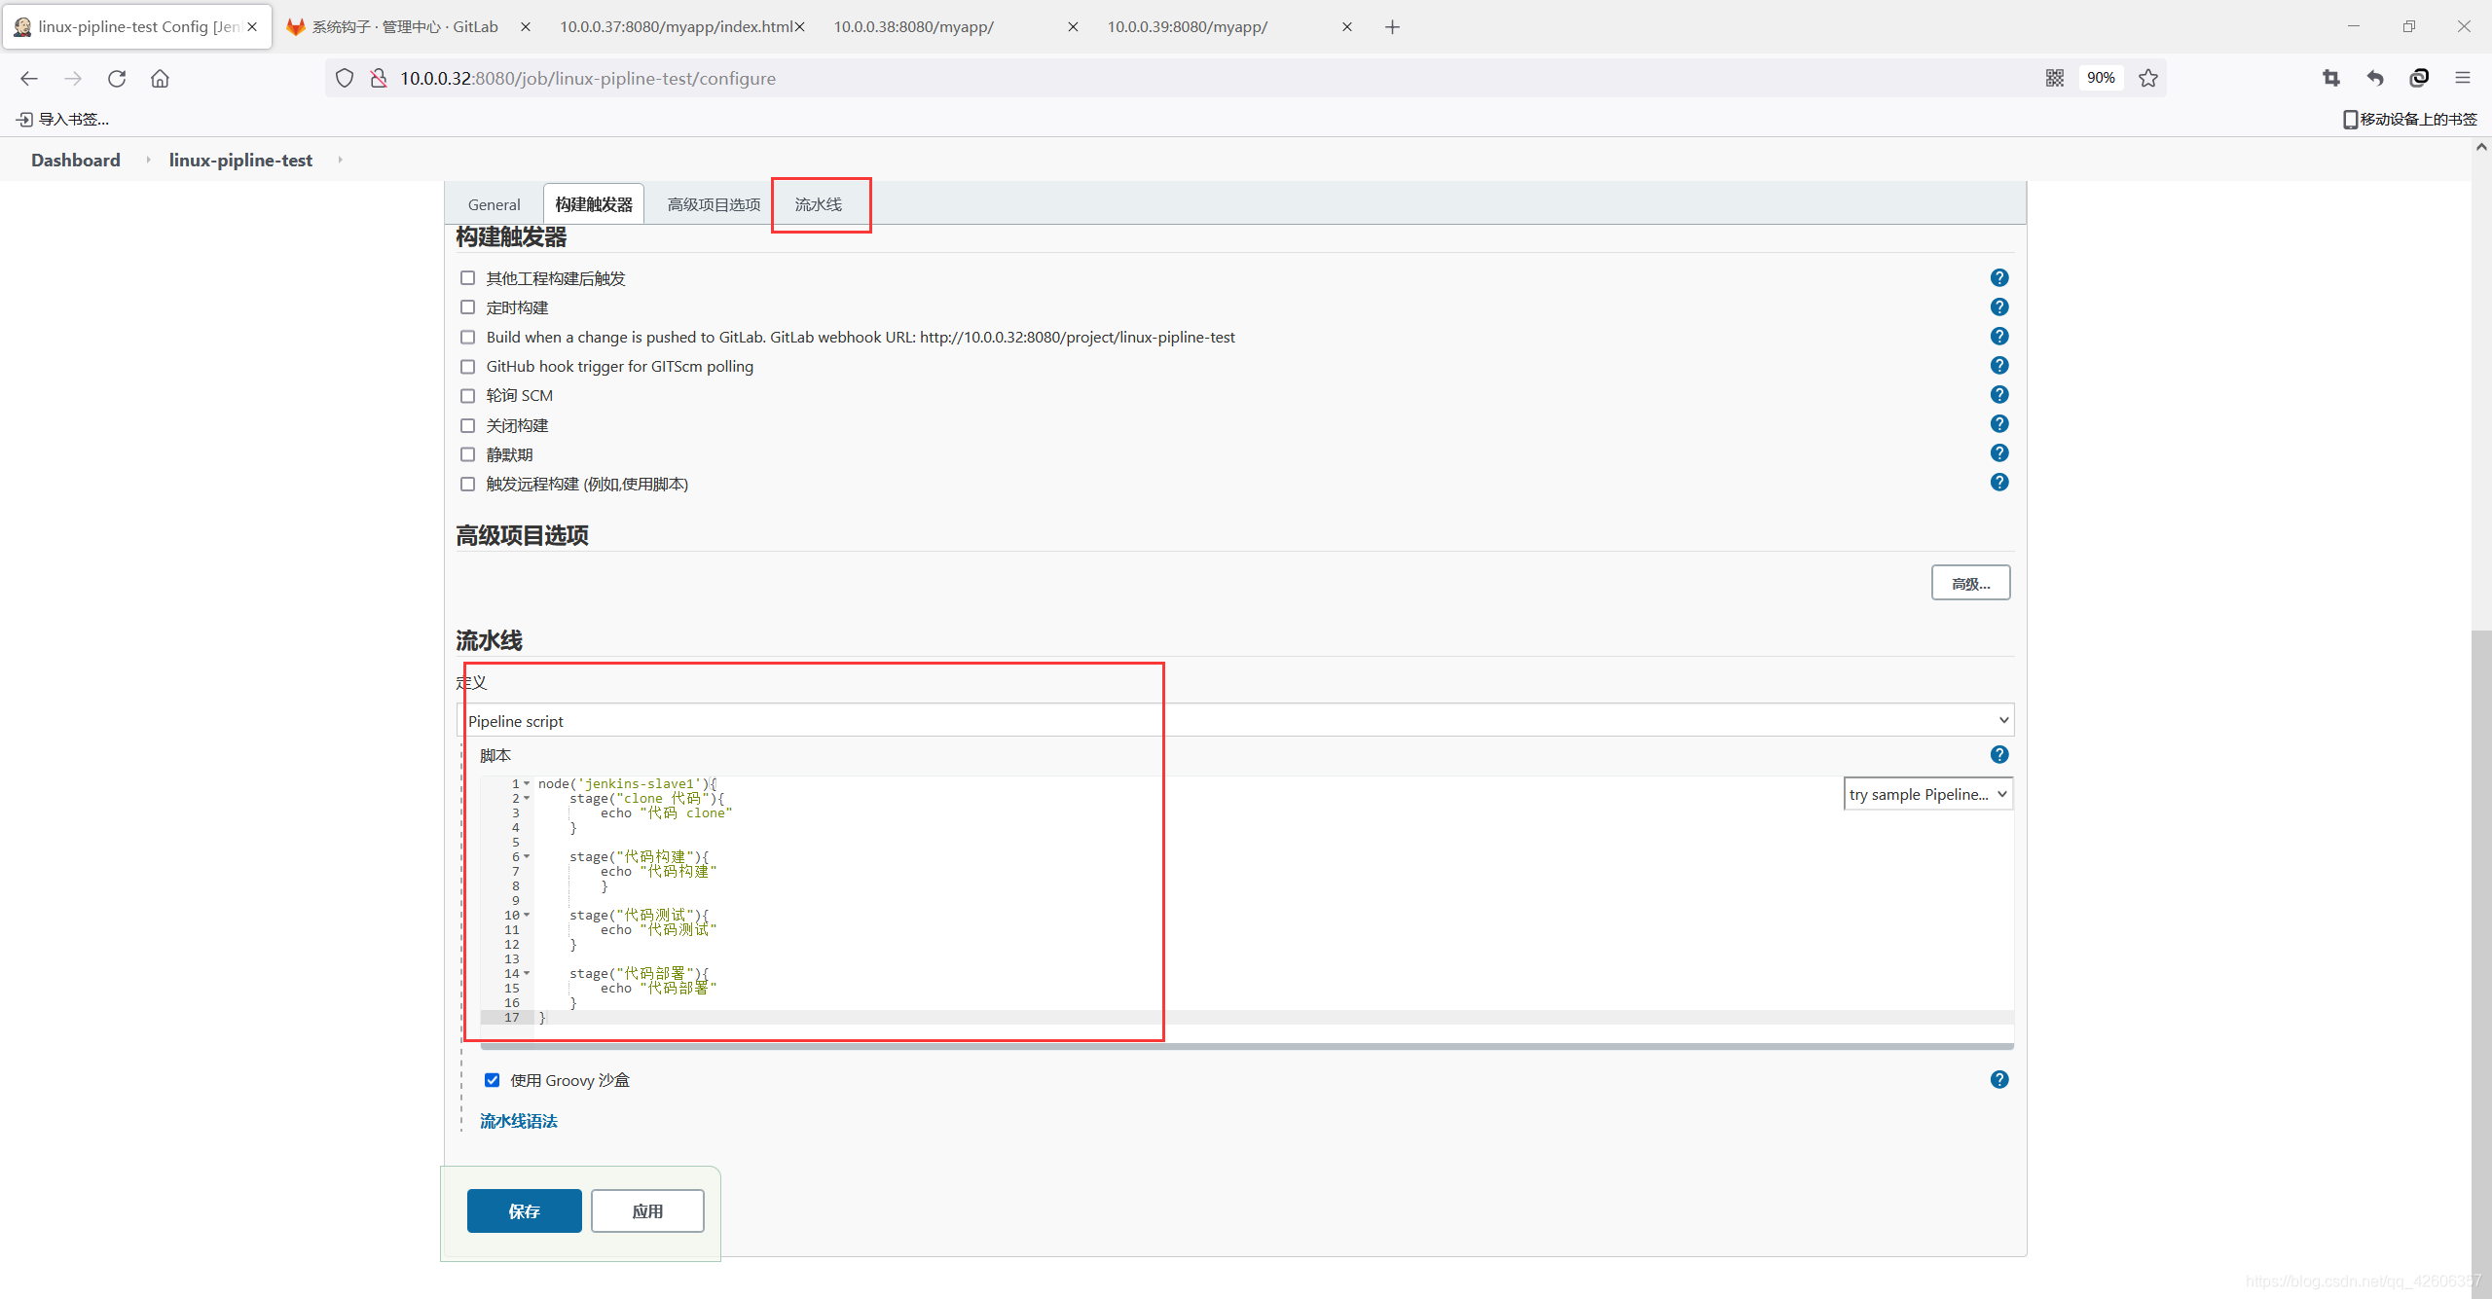This screenshot has height=1299, width=2492.
Task: Collapse the stage fold arrow on line 6
Action: (527, 856)
